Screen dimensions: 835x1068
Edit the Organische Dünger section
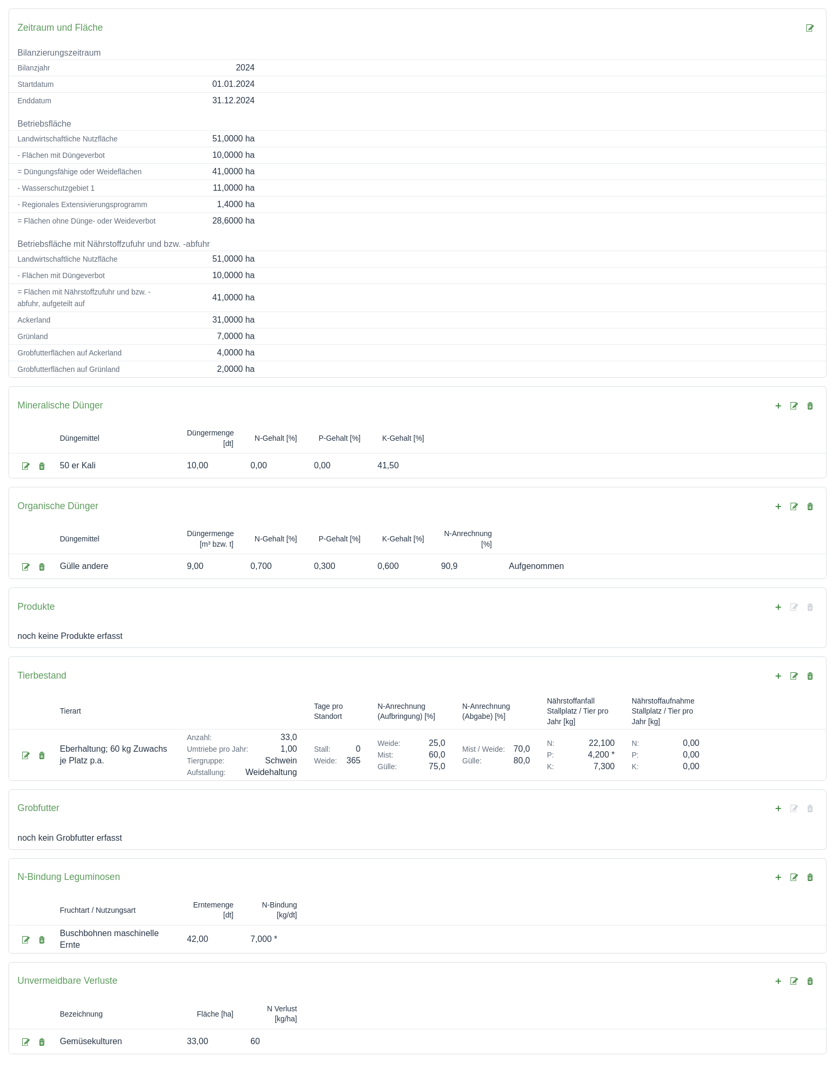click(794, 506)
